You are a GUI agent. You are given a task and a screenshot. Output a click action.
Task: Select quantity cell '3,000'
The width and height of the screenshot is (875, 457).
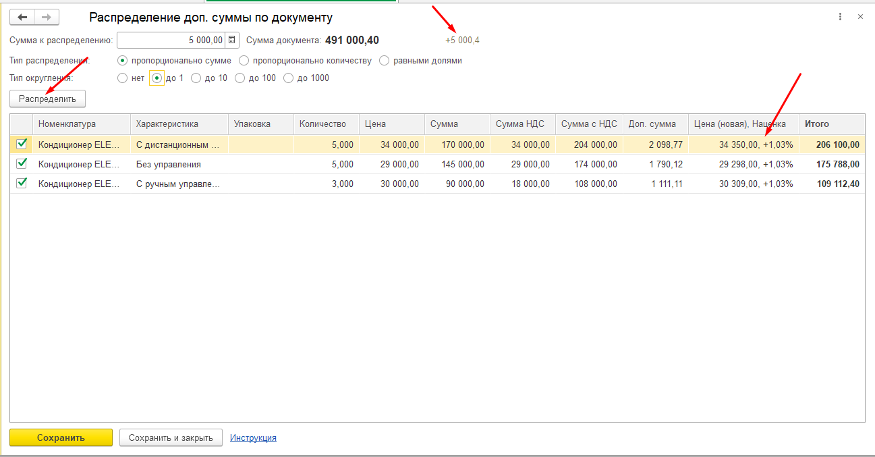tap(327, 184)
